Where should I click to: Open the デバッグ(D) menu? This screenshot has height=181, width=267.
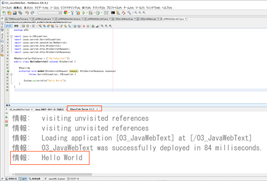pyautogui.click(x=98, y=8)
